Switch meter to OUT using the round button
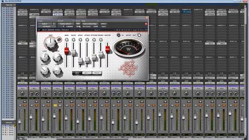This screenshot has height=140, width=249. [139, 35]
